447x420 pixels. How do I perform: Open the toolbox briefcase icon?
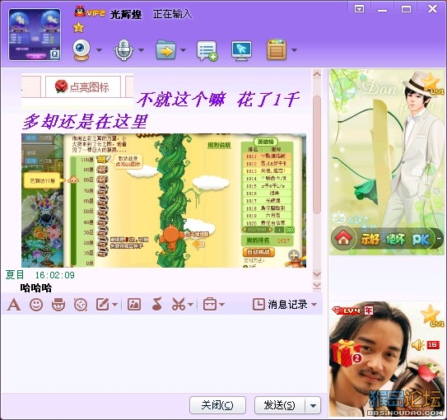coord(210,305)
